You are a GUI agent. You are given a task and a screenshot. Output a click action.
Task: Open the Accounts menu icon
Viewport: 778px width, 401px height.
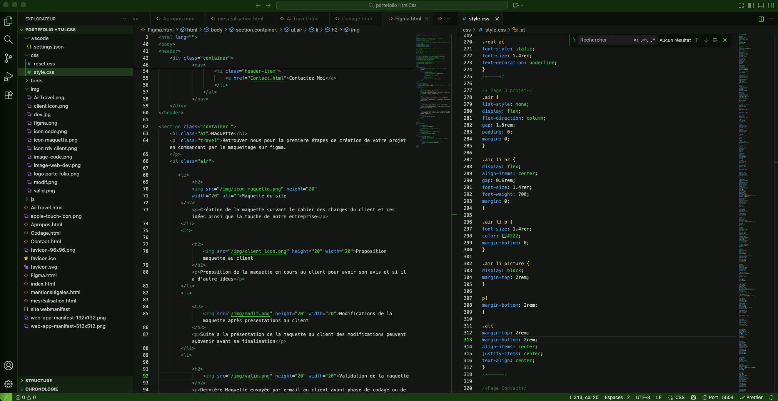pos(8,366)
